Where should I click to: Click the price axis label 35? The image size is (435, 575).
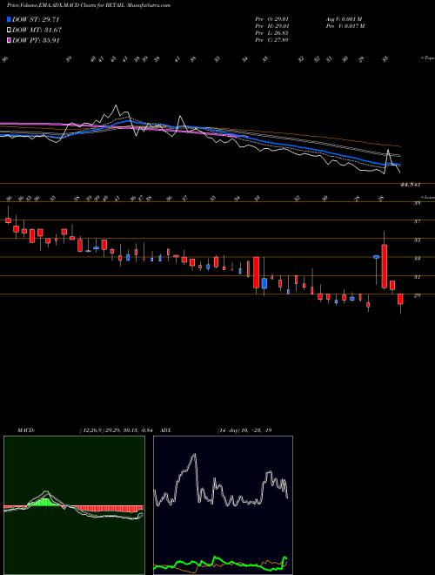417,240
